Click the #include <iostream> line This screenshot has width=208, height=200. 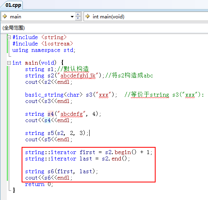click(x=43, y=44)
